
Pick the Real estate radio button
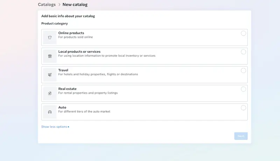click(243, 89)
